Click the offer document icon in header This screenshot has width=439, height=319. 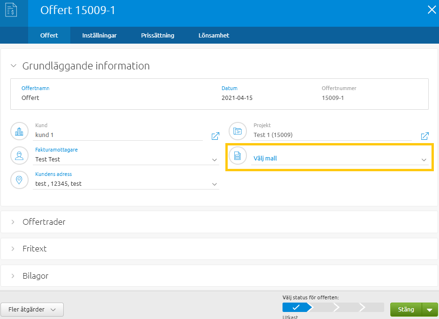[x=11, y=10]
